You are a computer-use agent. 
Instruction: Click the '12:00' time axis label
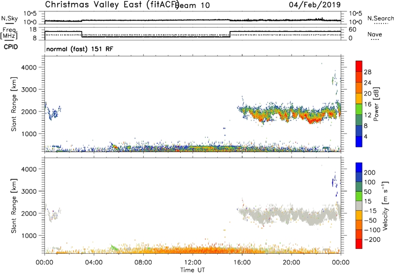click(193, 263)
